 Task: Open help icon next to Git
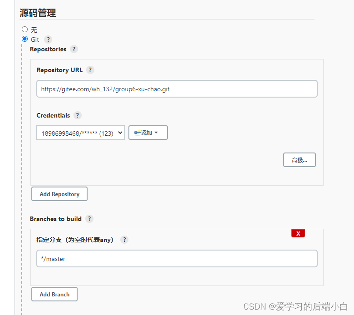pyautogui.click(x=48, y=39)
